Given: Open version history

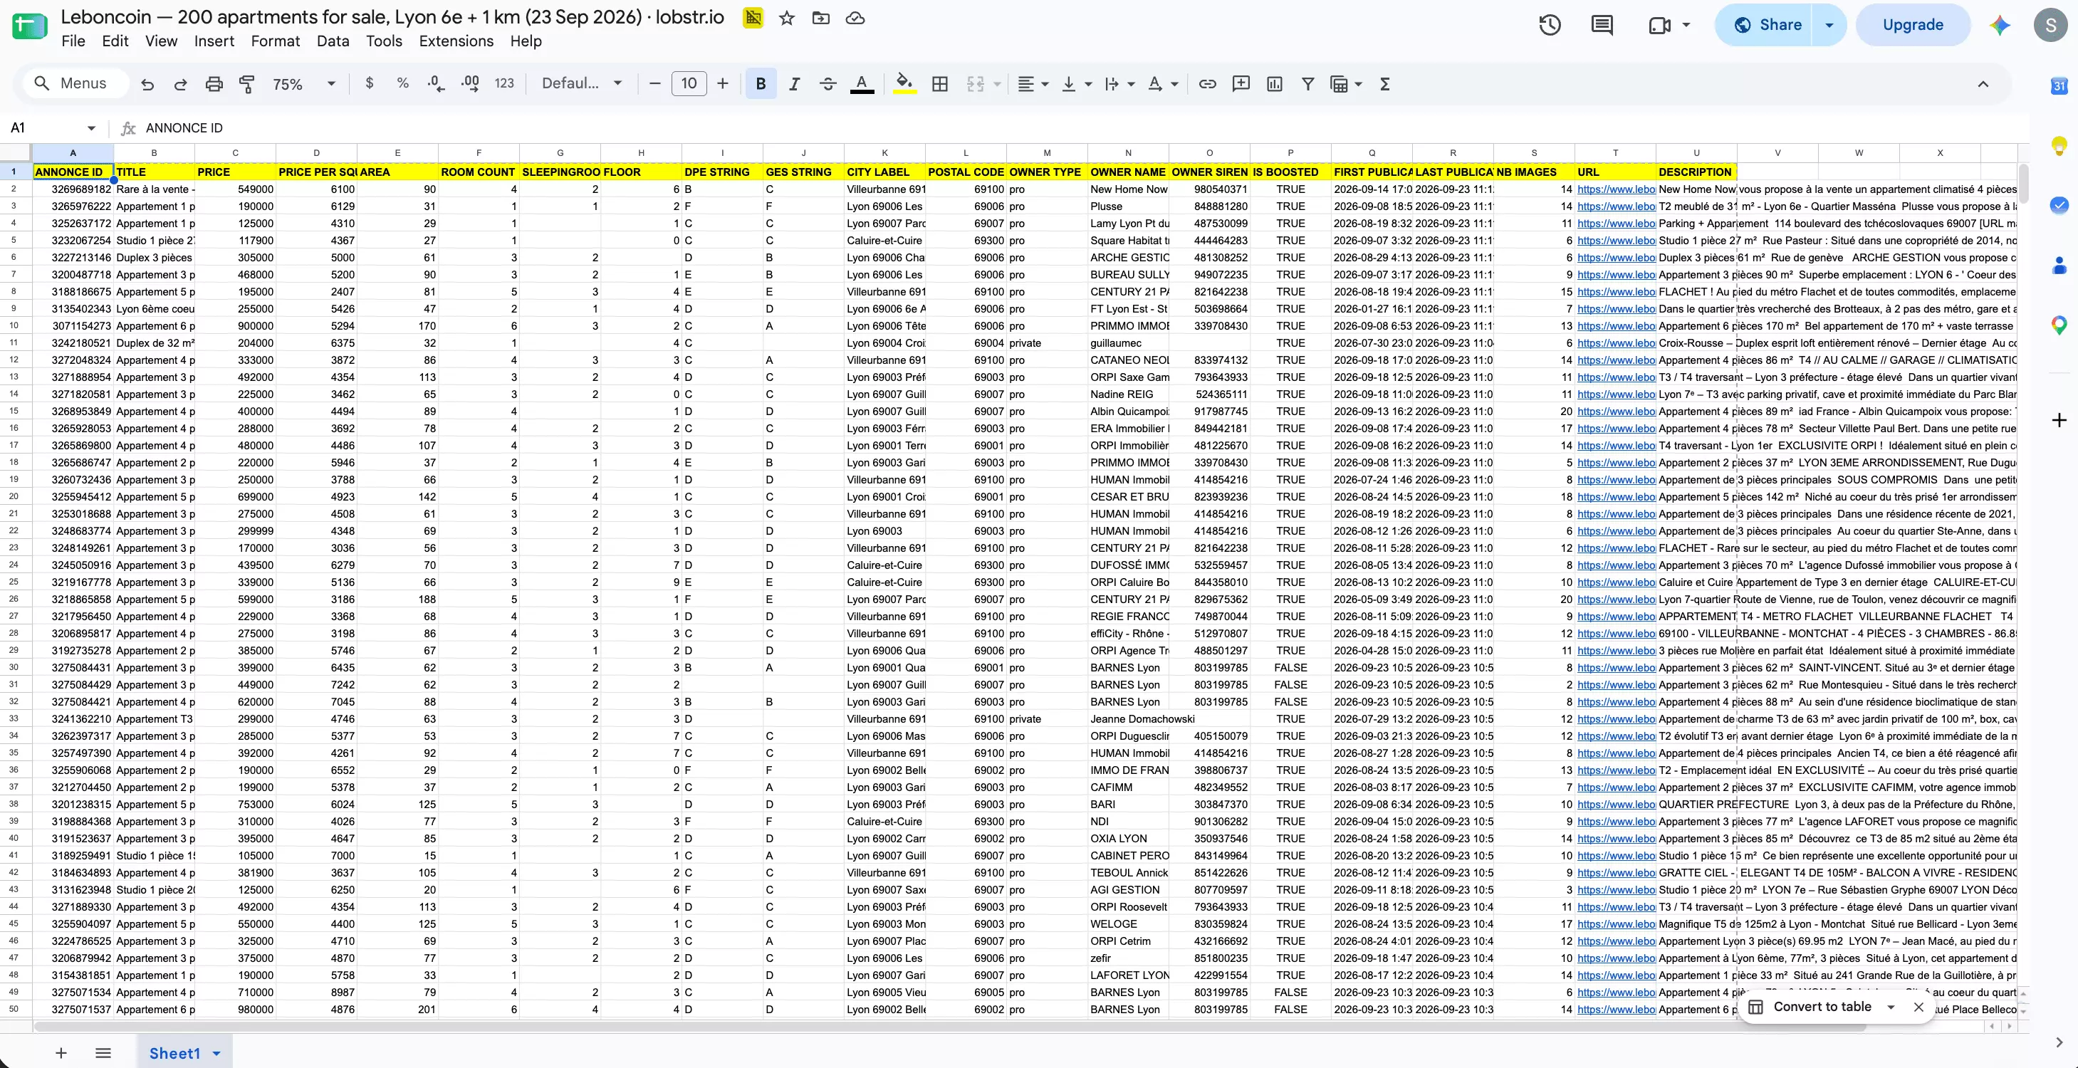Looking at the screenshot, I should 1550,25.
